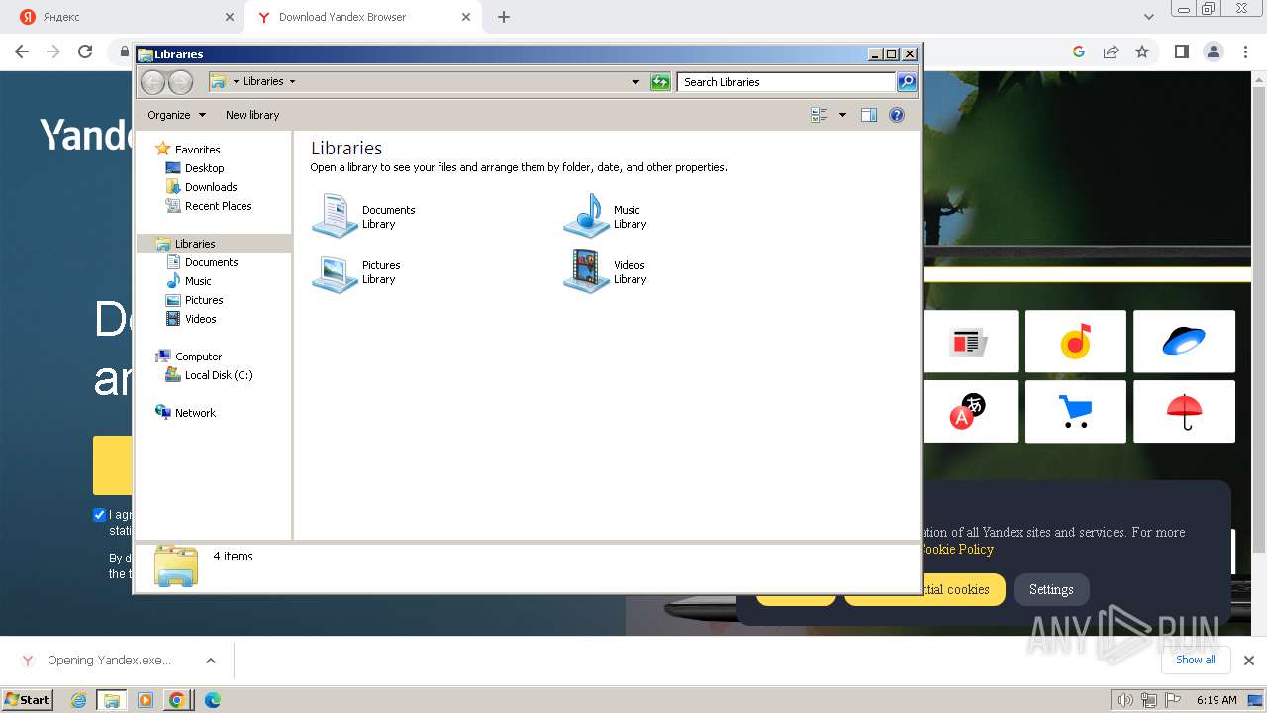Viewport: 1267px width, 713px height.
Task: Select Computer in navigation pane
Action: 198,356
